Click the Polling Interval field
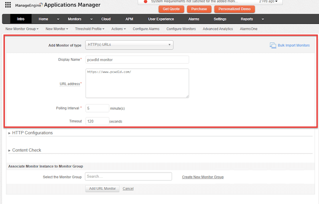The height and width of the screenshot is (204, 319). [97, 108]
